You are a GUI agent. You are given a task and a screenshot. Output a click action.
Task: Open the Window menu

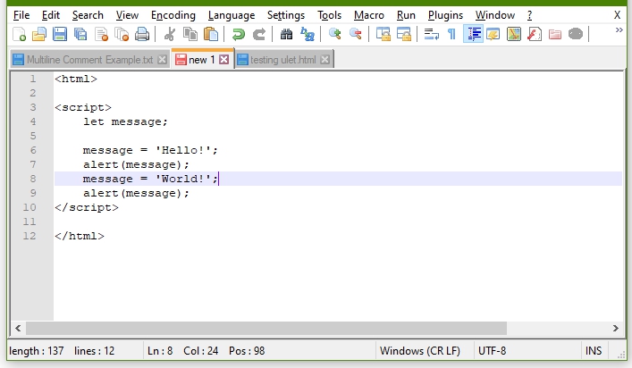[x=495, y=15]
